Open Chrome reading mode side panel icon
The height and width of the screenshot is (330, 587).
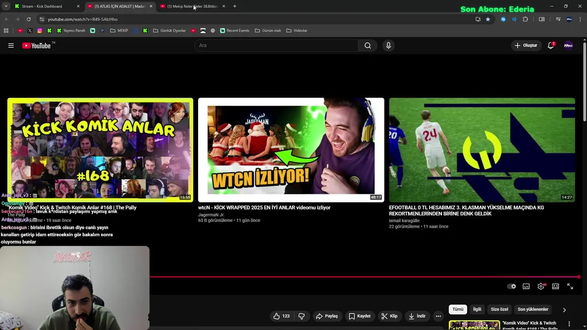click(x=542, y=19)
